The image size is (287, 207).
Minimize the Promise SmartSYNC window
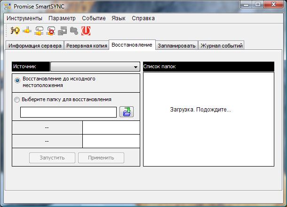[x=246, y=5]
